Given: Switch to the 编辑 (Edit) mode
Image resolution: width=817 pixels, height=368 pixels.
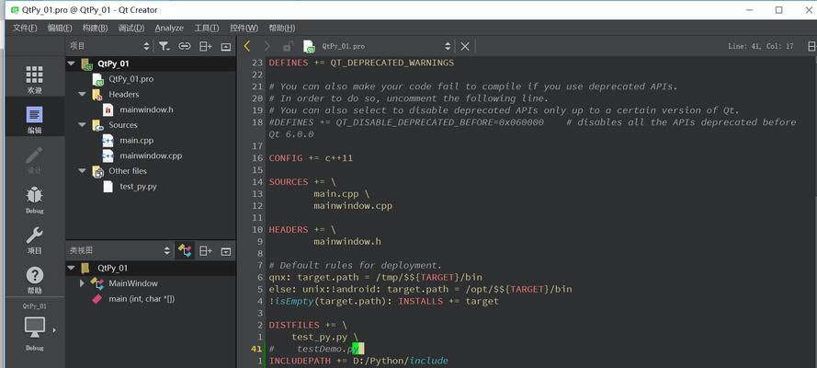Looking at the screenshot, I should pos(34,120).
